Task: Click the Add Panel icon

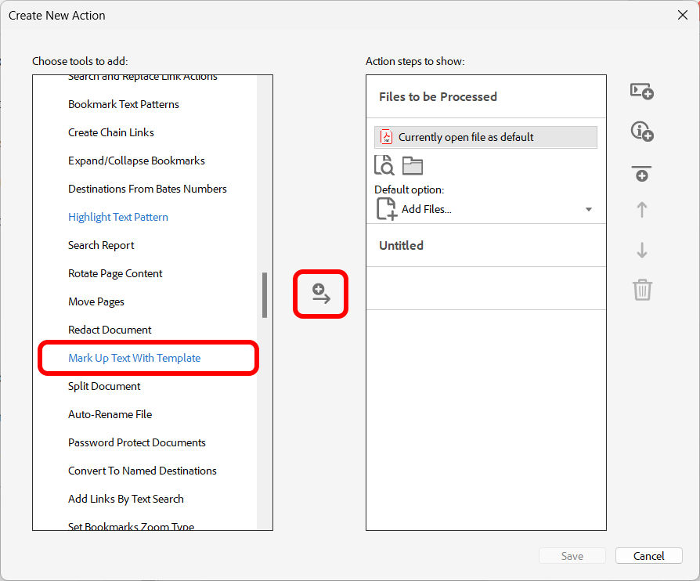Action: point(641,91)
